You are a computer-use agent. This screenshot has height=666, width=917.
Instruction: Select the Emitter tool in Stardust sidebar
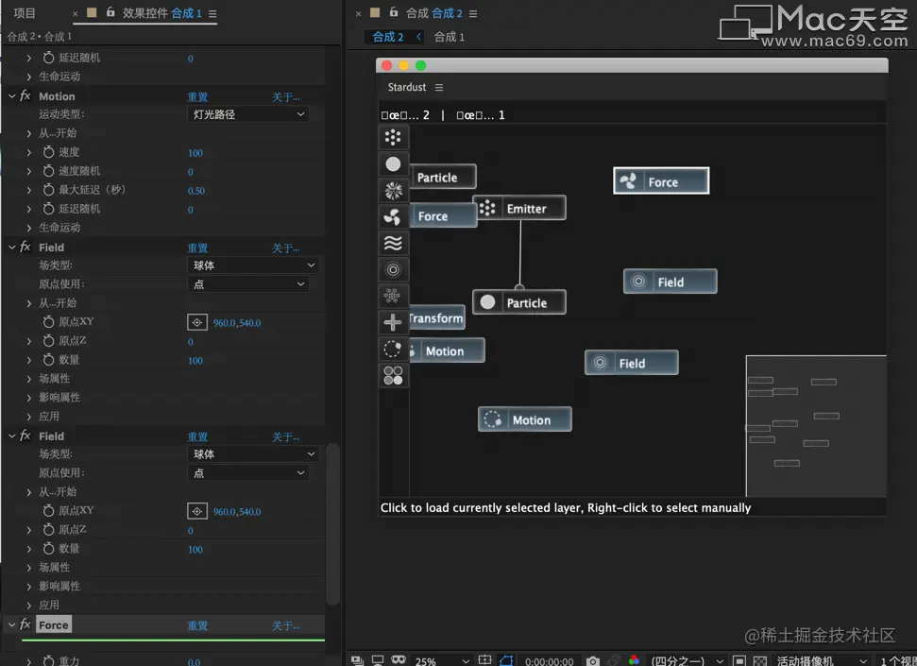(393, 138)
